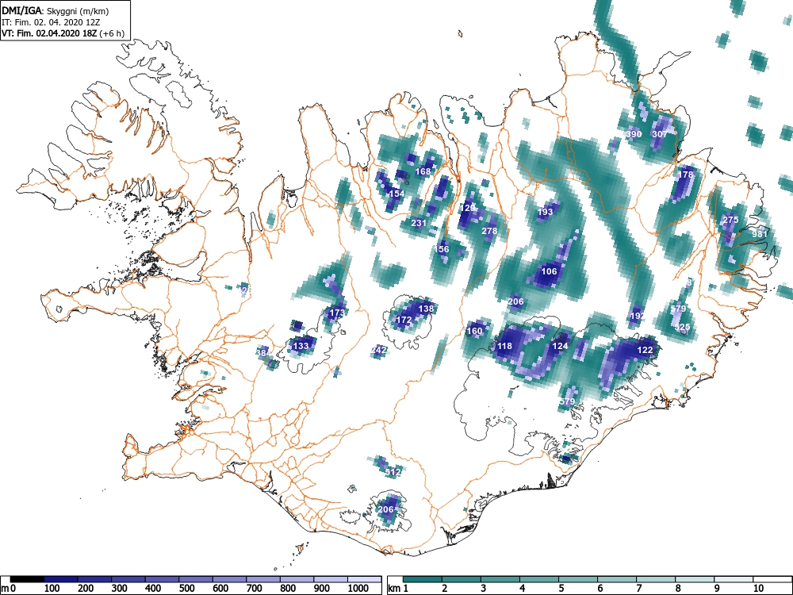Click the 133 visibility value

point(301,346)
